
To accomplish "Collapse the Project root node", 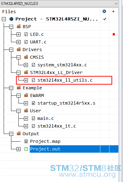I will point(4,19).
